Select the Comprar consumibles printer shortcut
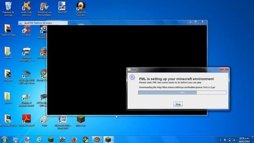254x143 pixels. click(27, 54)
